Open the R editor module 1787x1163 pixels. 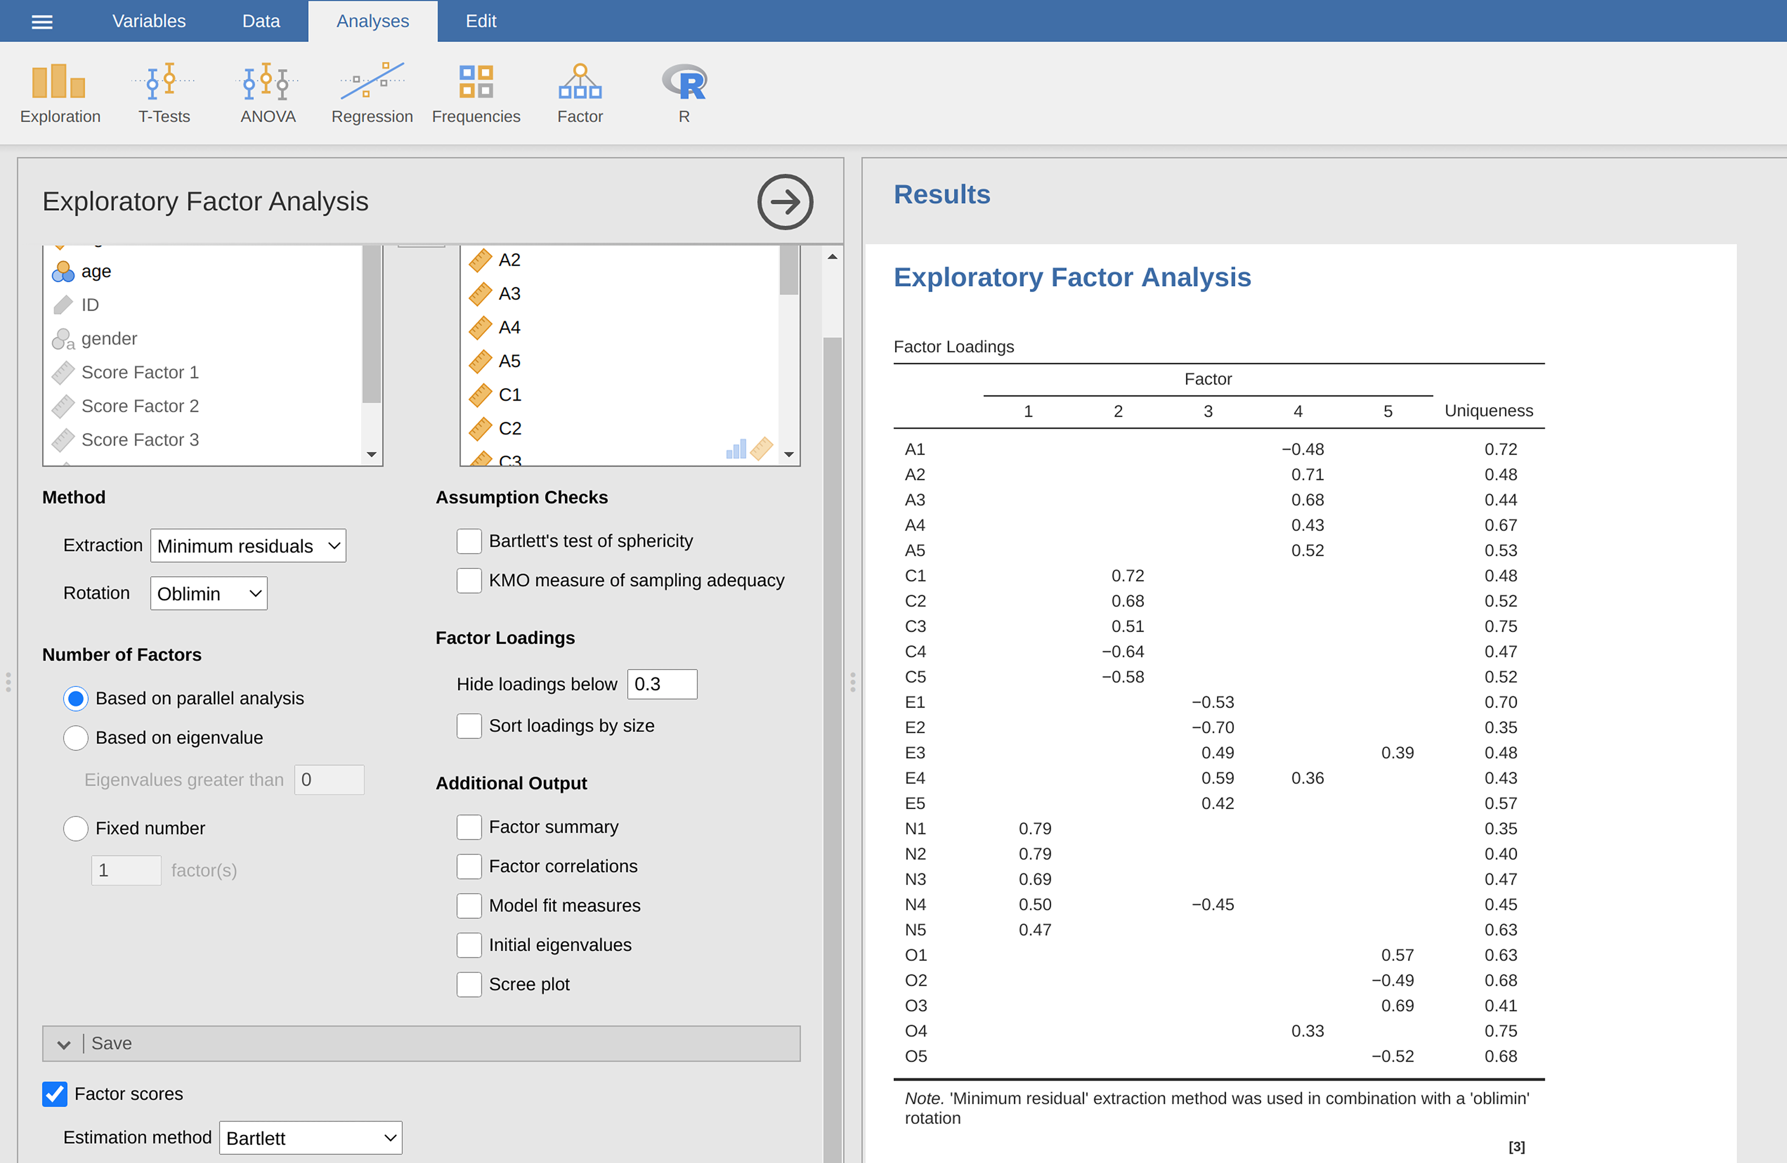coord(684,94)
